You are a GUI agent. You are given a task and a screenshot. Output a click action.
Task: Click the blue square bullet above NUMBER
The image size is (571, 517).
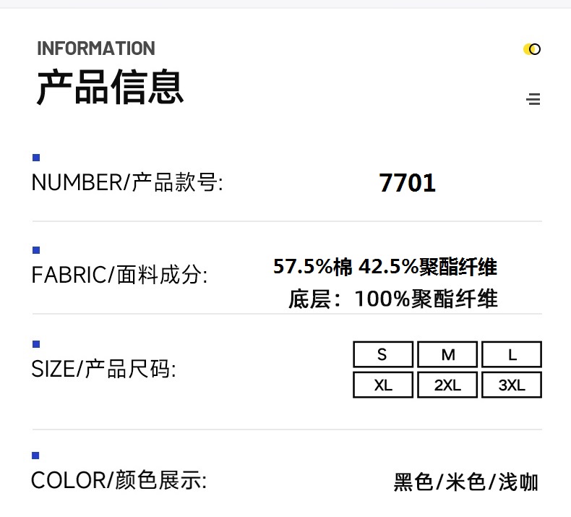pyautogui.click(x=36, y=158)
